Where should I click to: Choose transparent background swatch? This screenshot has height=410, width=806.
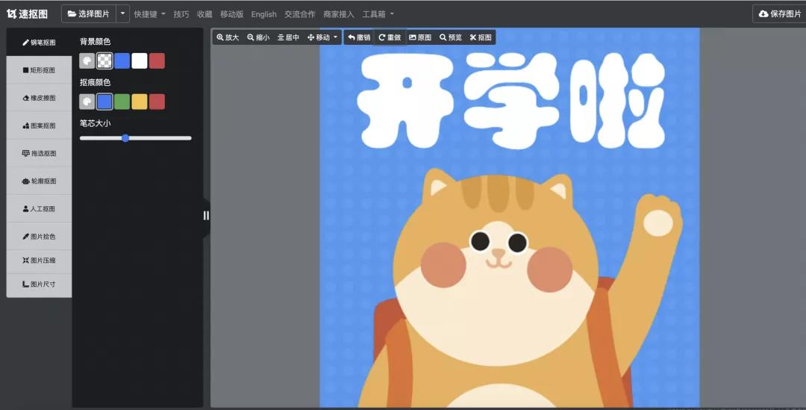click(x=105, y=60)
